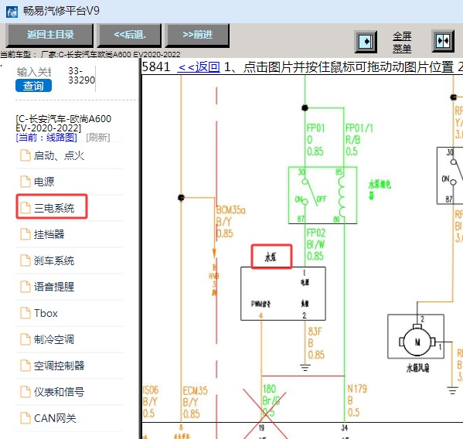Click the 返回主目录 button
This screenshot has width=463, height=439.
pos(50,35)
